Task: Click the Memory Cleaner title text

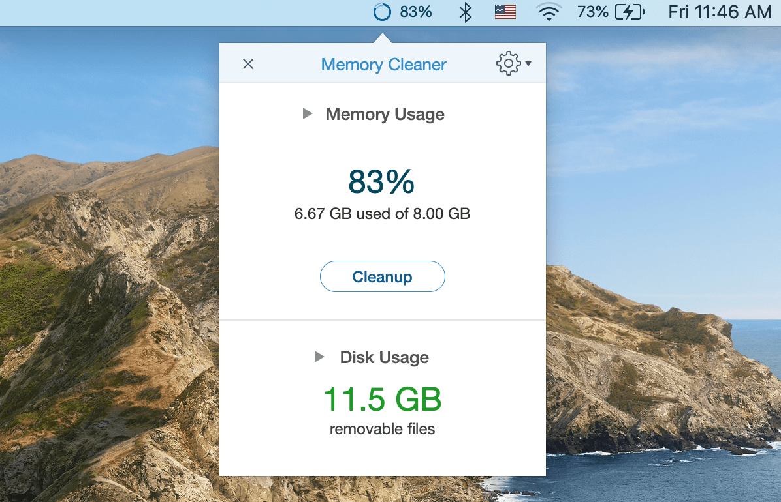Action: [x=383, y=65]
